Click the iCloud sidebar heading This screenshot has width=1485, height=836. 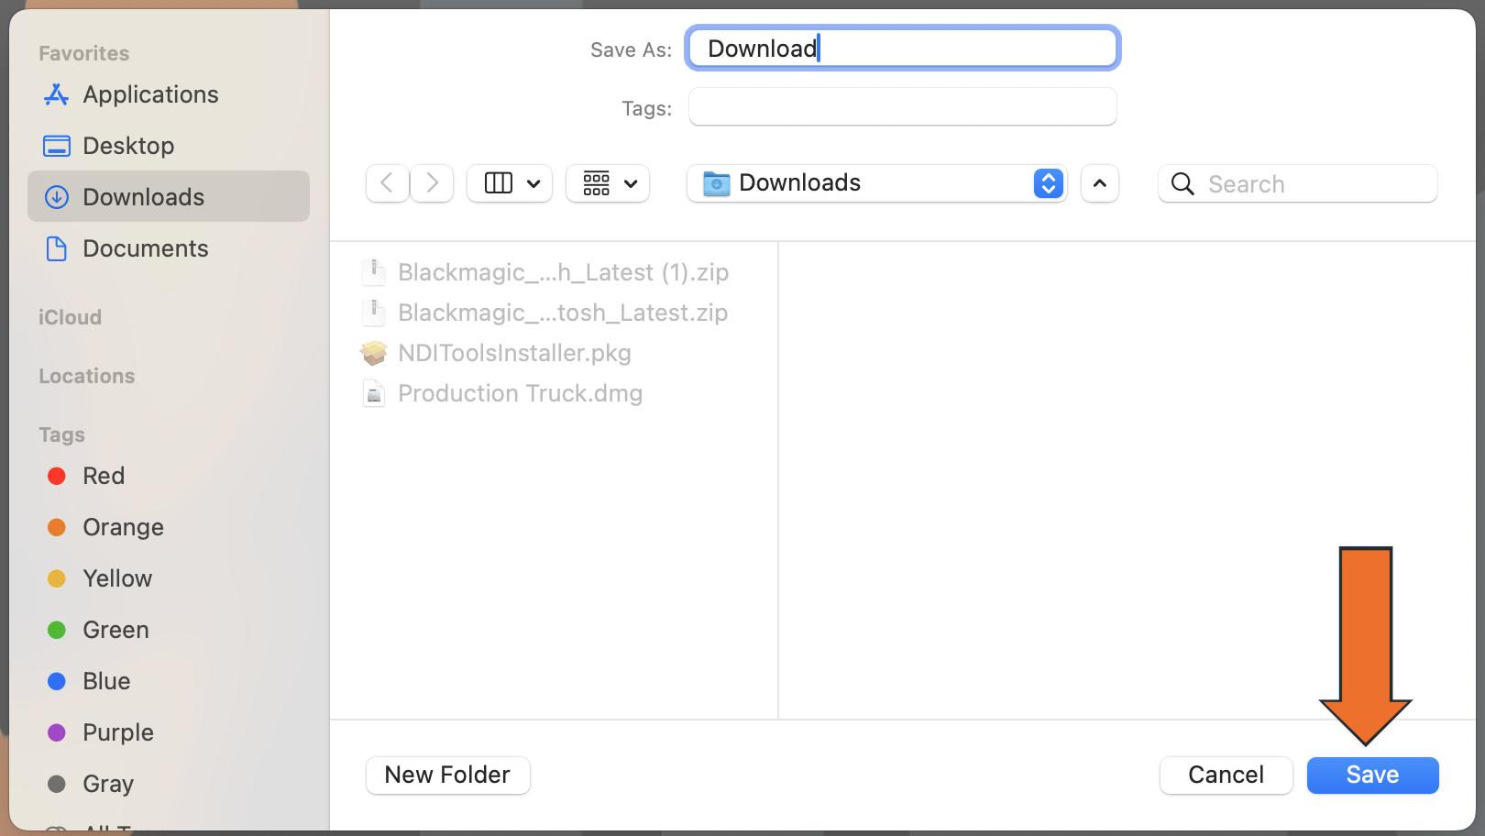coord(70,317)
